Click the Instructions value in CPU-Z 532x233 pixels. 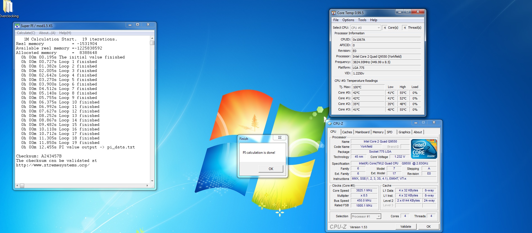[394, 178]
